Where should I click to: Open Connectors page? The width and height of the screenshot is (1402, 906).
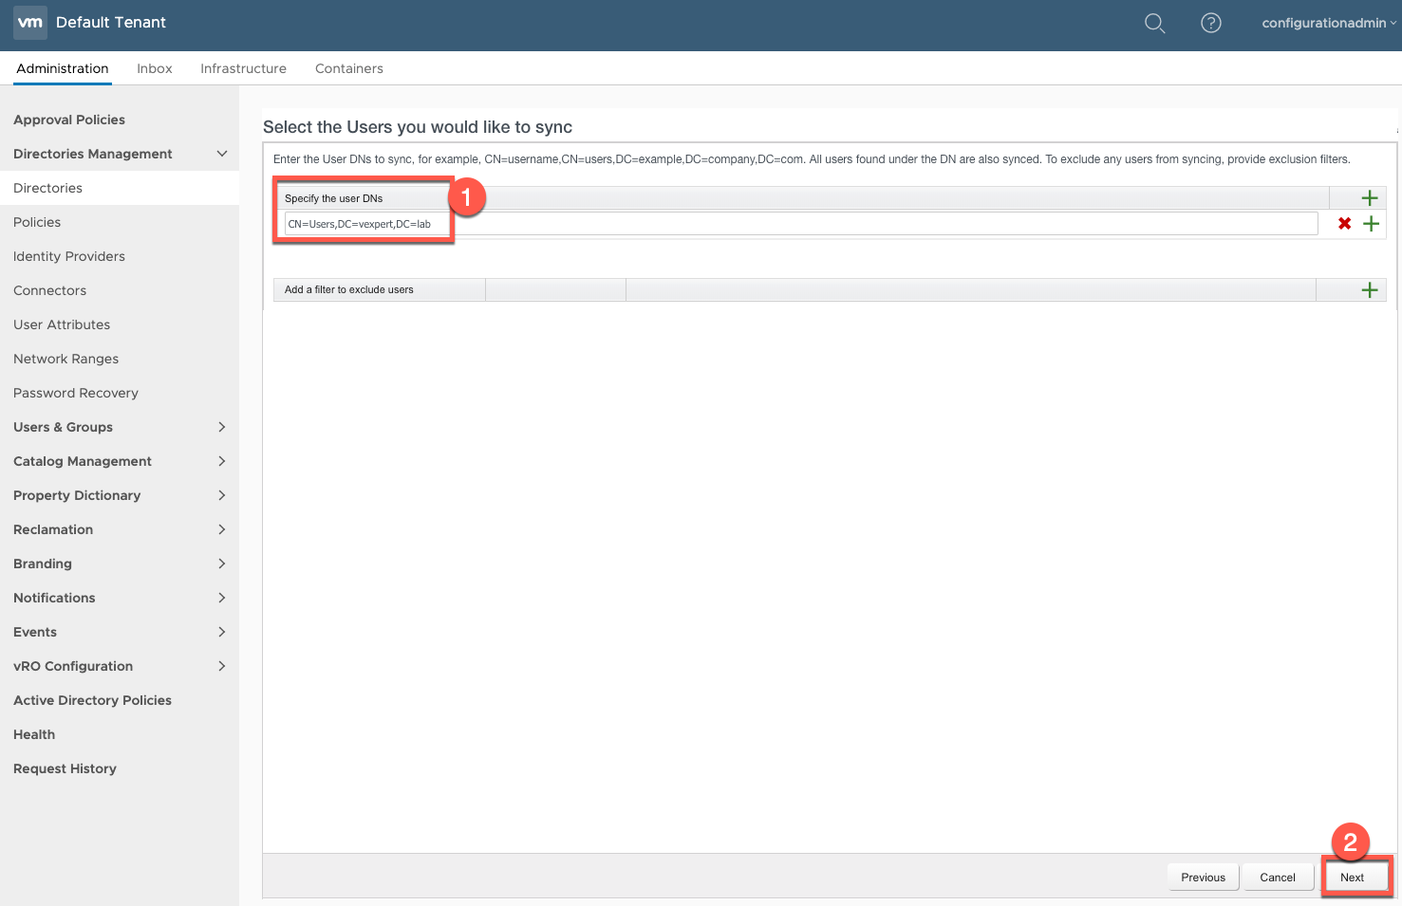point(49,290)
